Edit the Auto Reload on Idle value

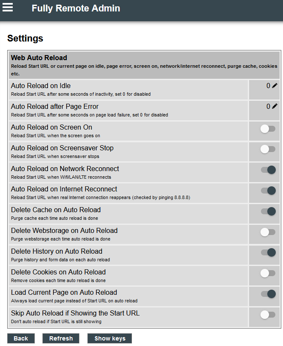(x=275, y=86)
